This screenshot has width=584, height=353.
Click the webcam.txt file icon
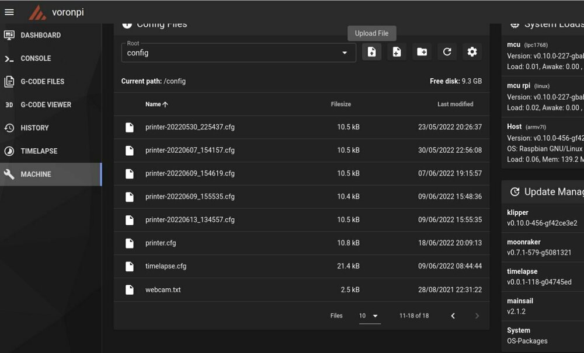point(129,290)
